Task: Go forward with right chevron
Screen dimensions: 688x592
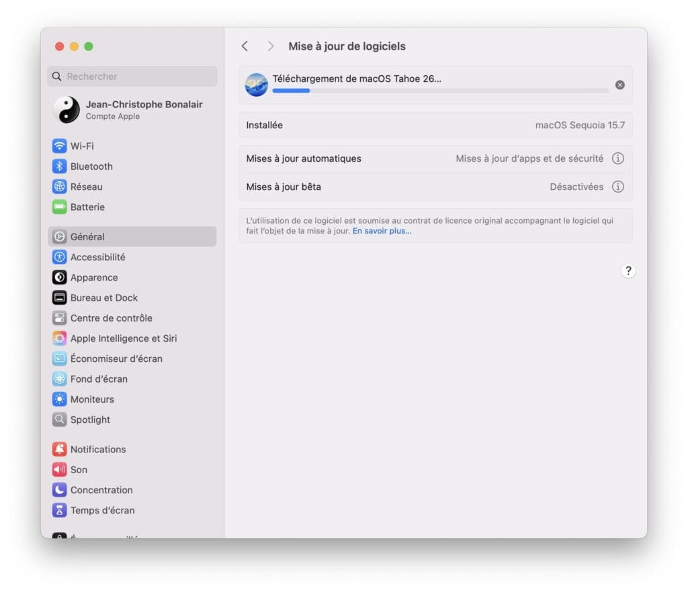Action: click(x=270, y=46)
